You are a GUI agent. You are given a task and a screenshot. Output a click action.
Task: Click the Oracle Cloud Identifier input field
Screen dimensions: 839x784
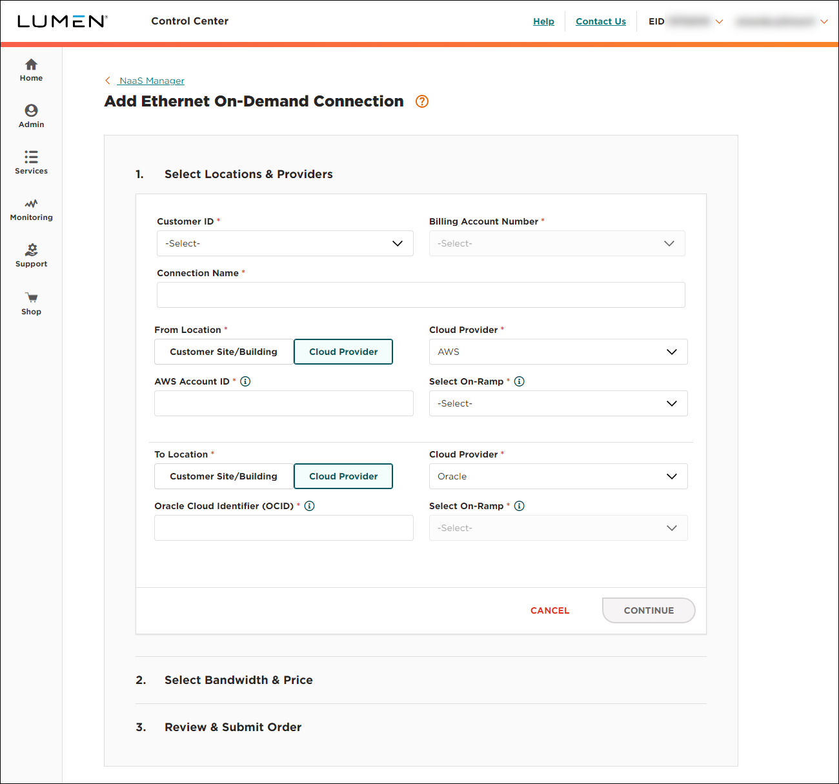coord(284,528)
